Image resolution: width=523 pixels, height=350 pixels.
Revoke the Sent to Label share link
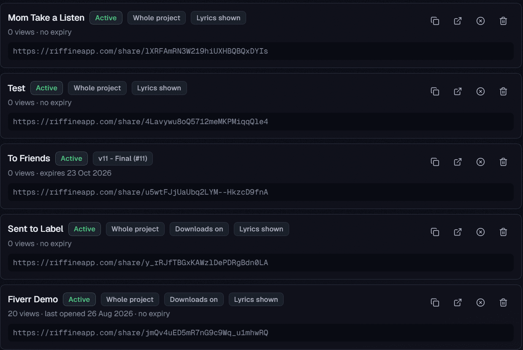point(480,232)
